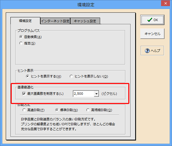
Task: Click the 環境設定 title bar text
Action: pos(86,5)
